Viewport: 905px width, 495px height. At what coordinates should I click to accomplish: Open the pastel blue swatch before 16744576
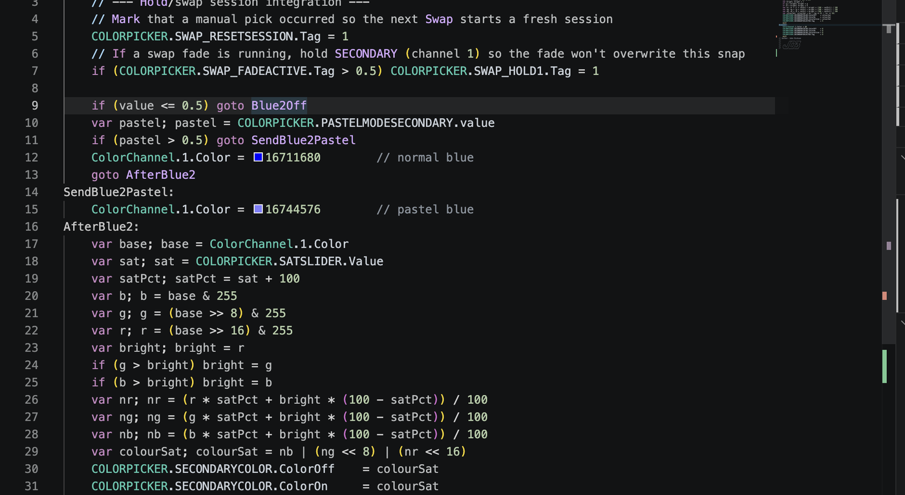coord(258,209)
